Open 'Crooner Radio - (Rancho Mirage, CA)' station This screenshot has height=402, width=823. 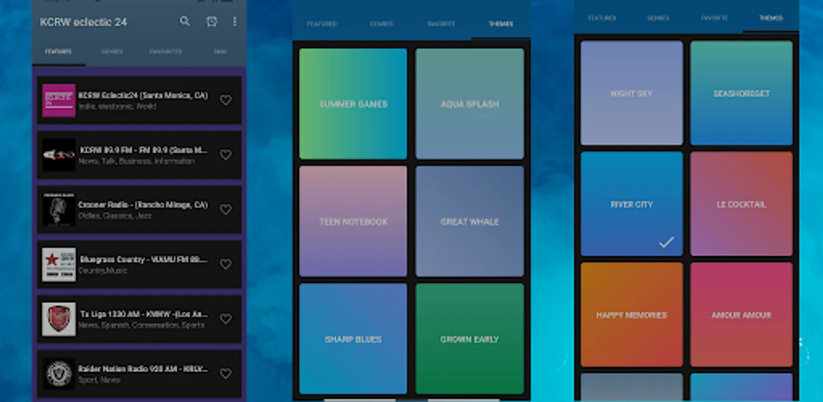(143, 205)
